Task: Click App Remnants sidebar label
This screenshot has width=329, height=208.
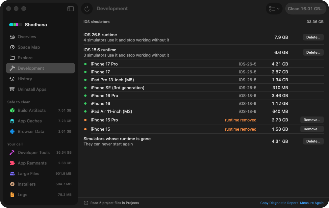Action: pos(32,163)
